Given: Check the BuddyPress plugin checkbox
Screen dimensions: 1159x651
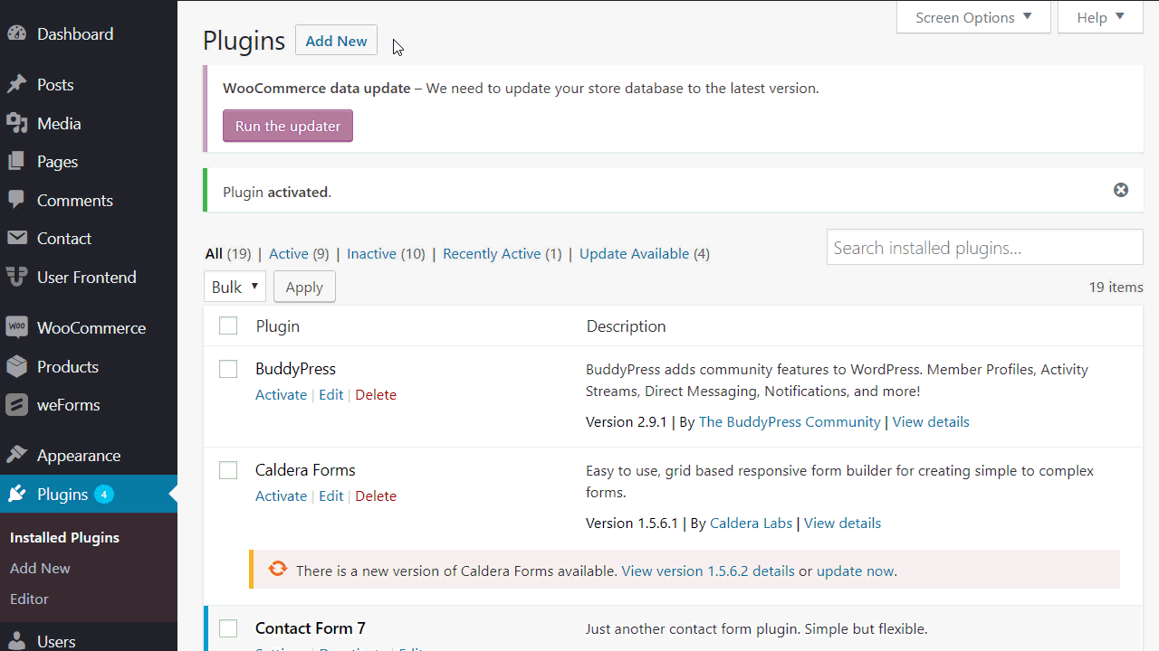Looking at the screenshot, I should coord(228,369).
